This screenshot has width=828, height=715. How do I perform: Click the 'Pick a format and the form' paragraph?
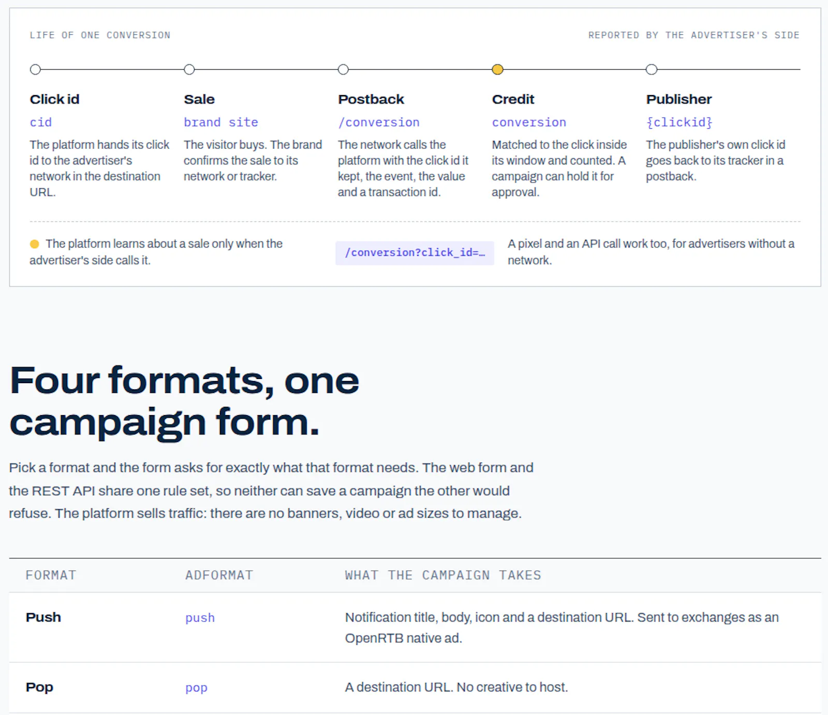(x=271, y=490)
